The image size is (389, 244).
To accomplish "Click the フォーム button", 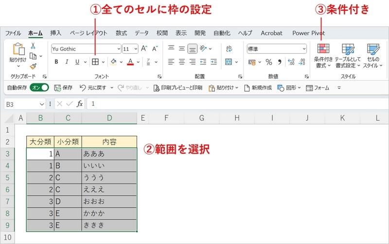I will pyautogui.click(x=318, y=88).
